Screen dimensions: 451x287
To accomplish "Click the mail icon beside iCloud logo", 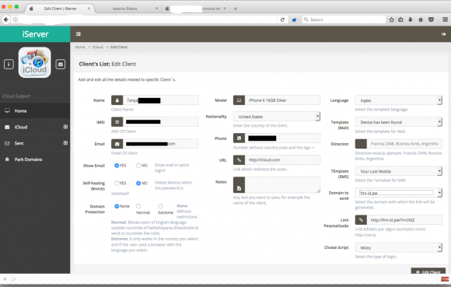I will click(61, 64).
